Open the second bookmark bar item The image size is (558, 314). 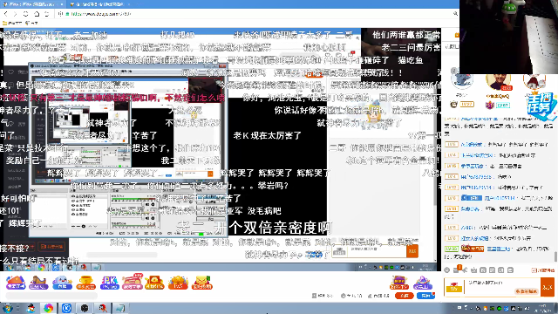point(31,24)
